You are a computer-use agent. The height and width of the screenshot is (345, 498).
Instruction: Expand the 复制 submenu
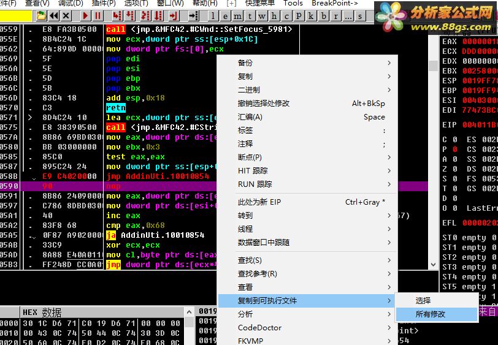click(307, 77)
